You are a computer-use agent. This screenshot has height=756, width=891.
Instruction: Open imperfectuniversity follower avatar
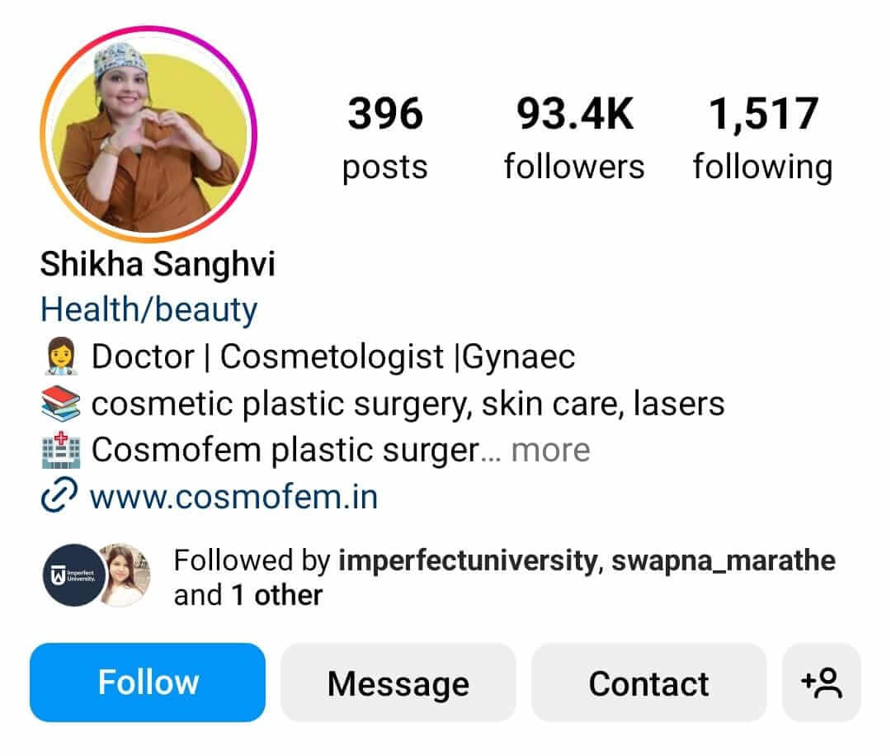pyautogui.click(x=74, y=575)
